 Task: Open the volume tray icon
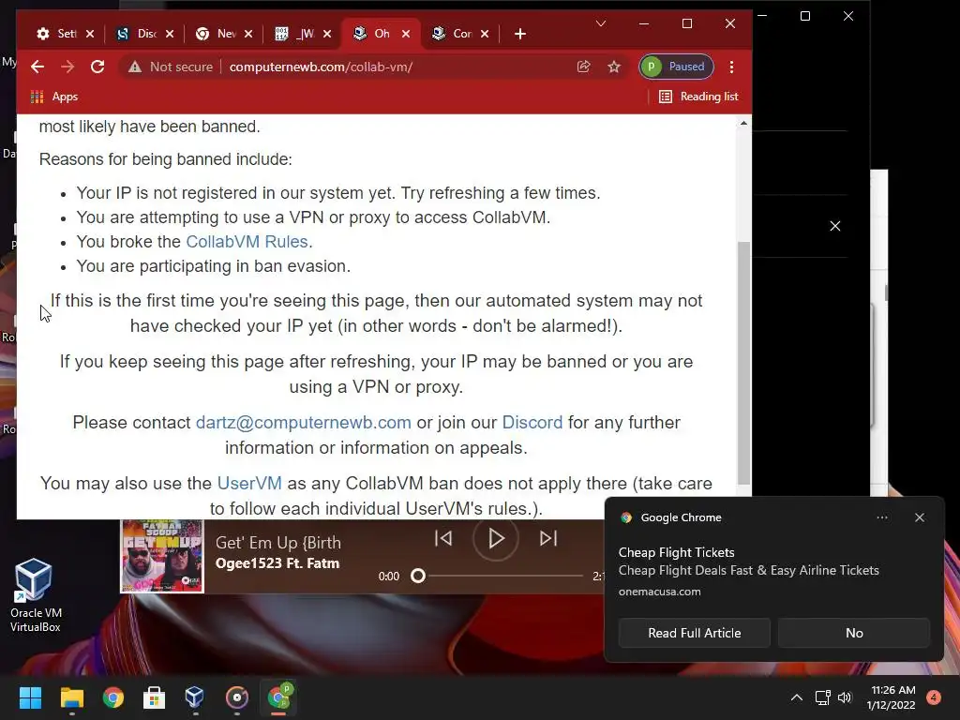(x=845, y=697)
